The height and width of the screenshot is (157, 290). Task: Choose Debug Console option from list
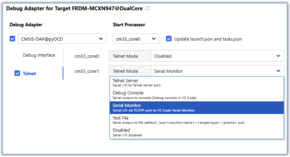197,95
